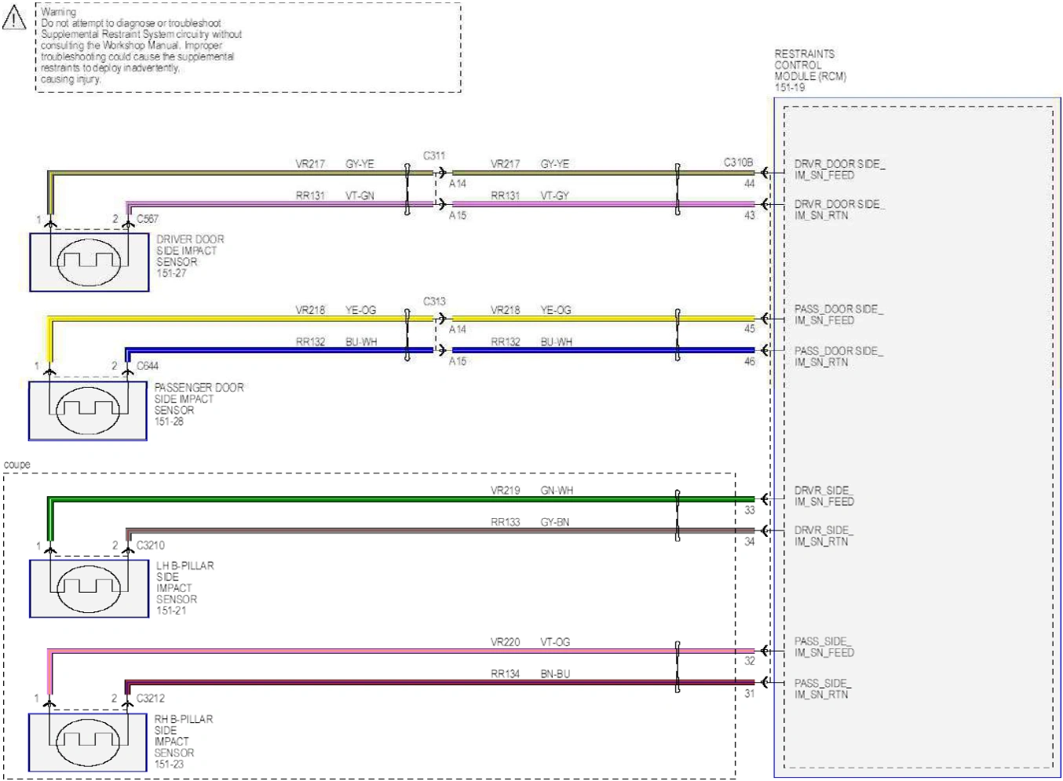This screenshot has width=1063, height=781.
Task: Click the Driver Door Side Impact Sensor 151-27 label
Action: (x=190, y=257)
